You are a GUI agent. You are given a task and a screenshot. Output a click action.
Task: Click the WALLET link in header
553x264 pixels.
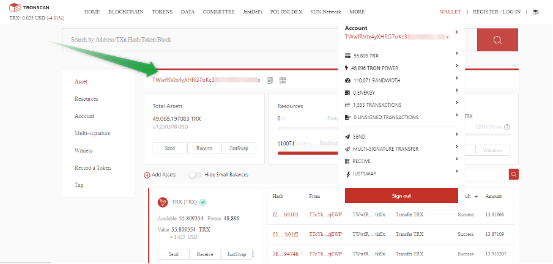coord(450,12)
